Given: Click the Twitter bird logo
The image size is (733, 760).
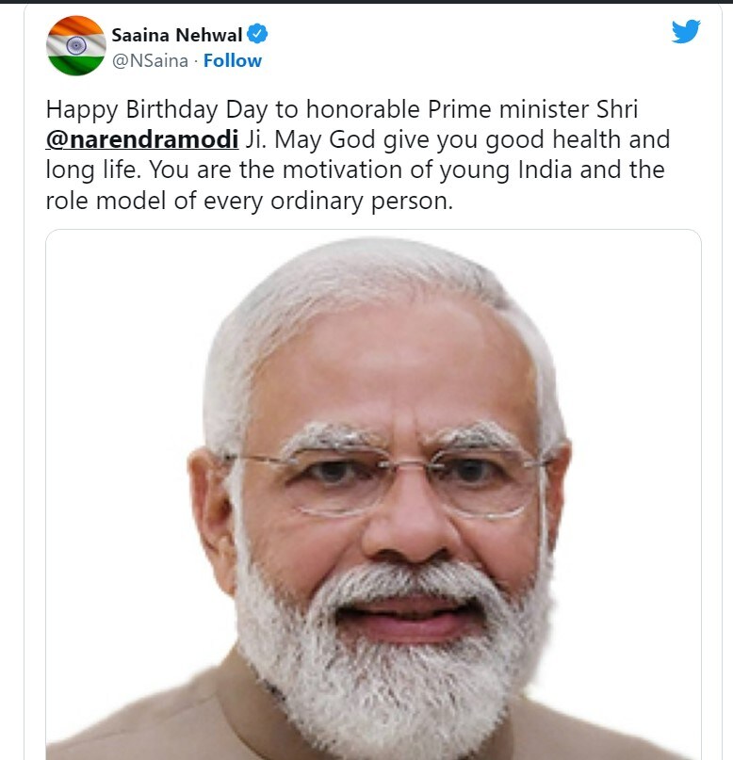Looking at the screenshot, I should pos(686,32).
